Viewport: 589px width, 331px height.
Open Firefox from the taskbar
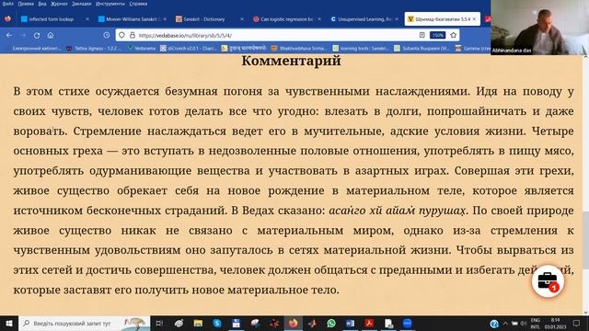[293, 323]
